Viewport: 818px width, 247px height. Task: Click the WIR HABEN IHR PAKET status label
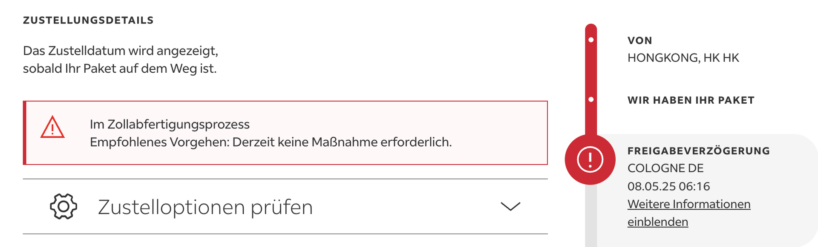point(691,100)
